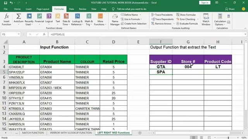
Task: Expand the Remove Arrows dropdown arrow
Action: pyautogui.click(x=174, y=24)
